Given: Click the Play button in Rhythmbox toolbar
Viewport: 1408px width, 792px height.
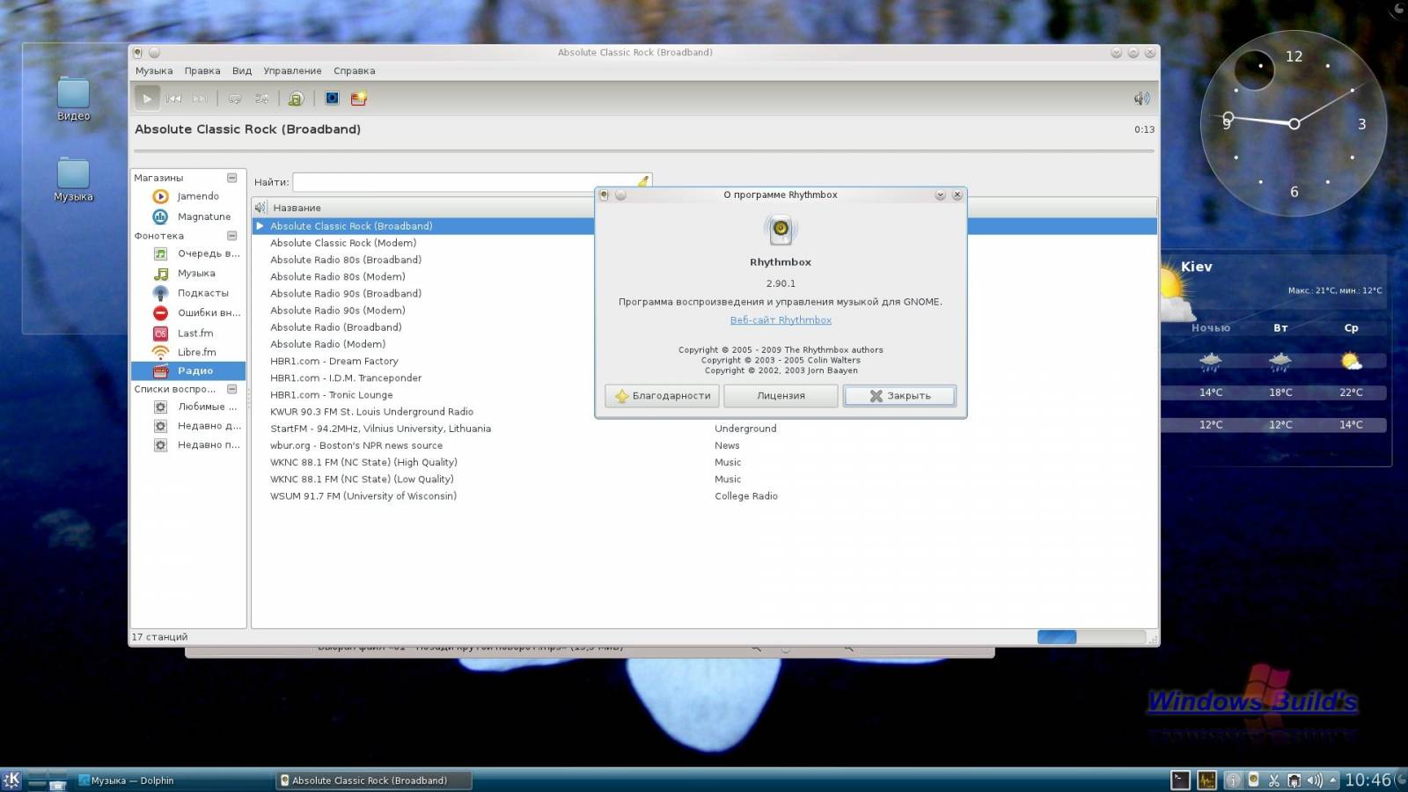Looking at the screenshot, I should pyautogui.click(x=147, y=99).
